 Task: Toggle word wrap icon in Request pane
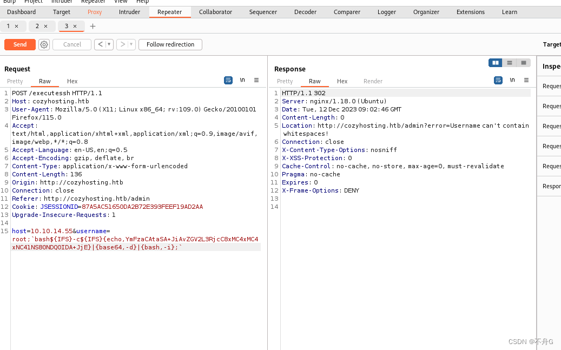[x=228, y=80]
